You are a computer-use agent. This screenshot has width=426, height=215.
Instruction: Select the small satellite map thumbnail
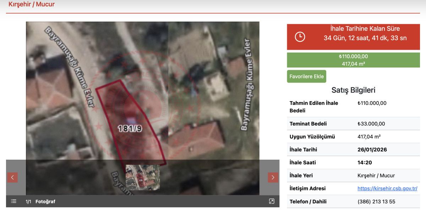pos(143,177)
